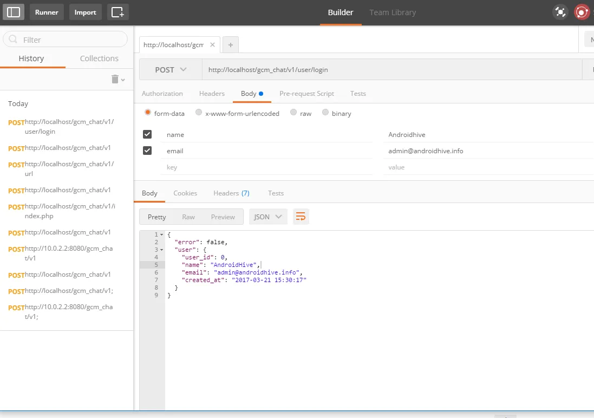This screenshot has height=418, width=594.
Task: Toggle the sidebar panel icon
Action: click(x=14, y=12)
